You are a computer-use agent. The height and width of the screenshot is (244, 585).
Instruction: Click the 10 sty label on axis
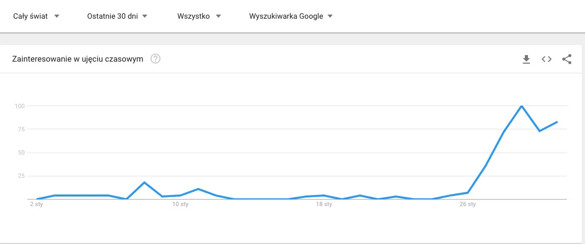180,205
